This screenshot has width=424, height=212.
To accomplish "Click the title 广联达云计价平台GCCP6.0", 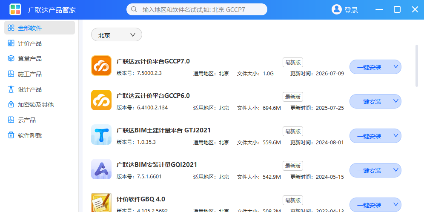I will pyautogui.click(x=153, y=96).
